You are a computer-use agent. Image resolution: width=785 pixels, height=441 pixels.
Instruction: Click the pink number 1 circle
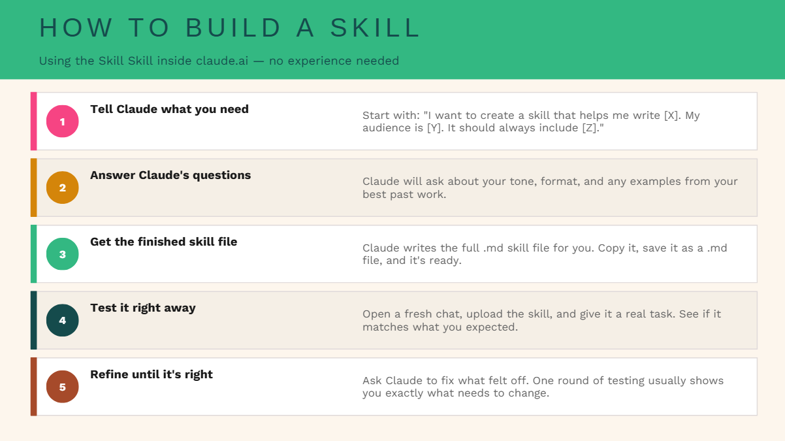[x=63, y=122]
